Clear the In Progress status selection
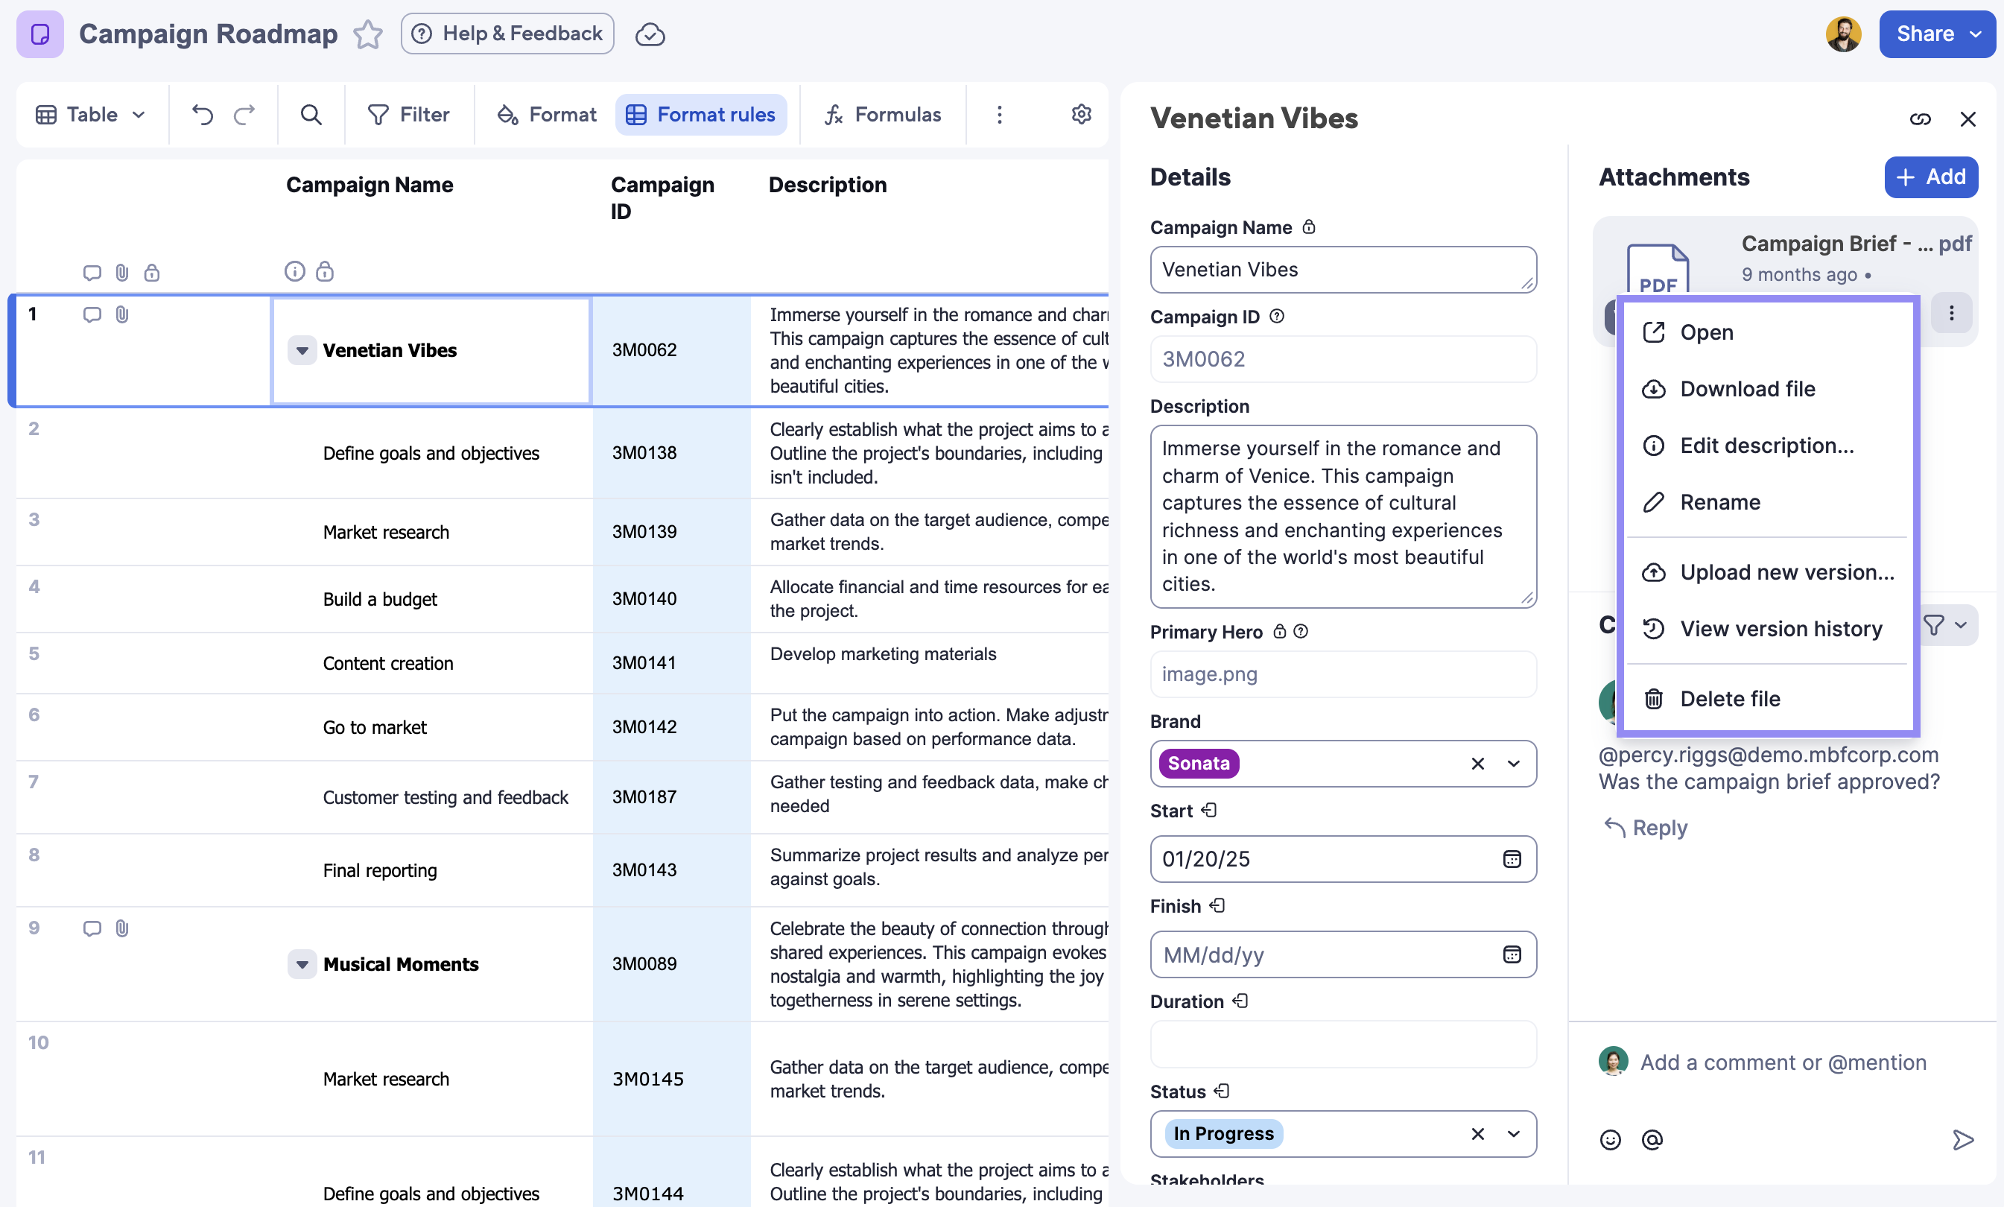Viewport: 2004px width, 1207px height. [1477, 1134]
